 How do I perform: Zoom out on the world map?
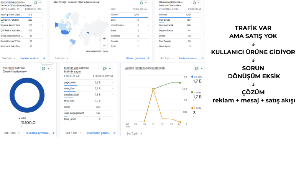pos(104,45)
